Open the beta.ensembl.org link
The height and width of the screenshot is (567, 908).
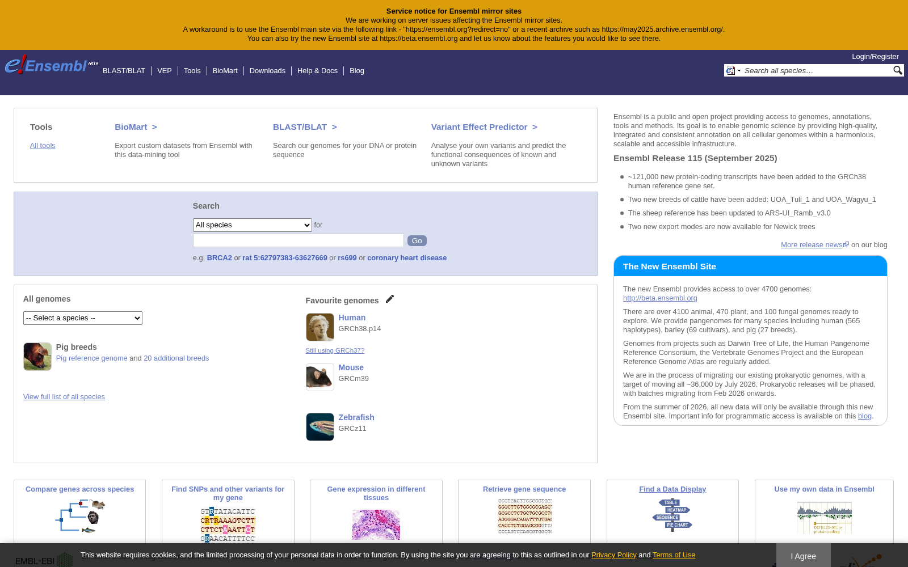[660, 298]
